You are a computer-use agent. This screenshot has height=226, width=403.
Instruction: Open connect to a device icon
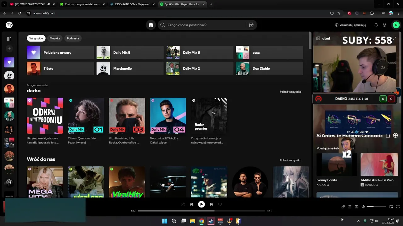[357, 207]
